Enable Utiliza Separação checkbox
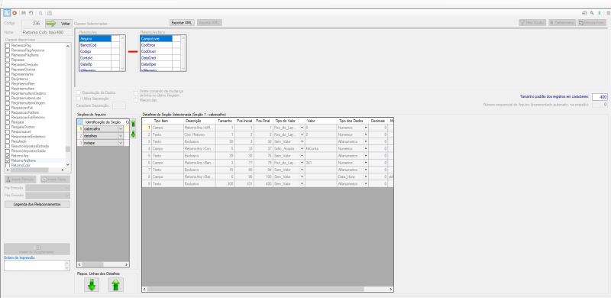Screen dimensions: 611x298 point(79,99)
